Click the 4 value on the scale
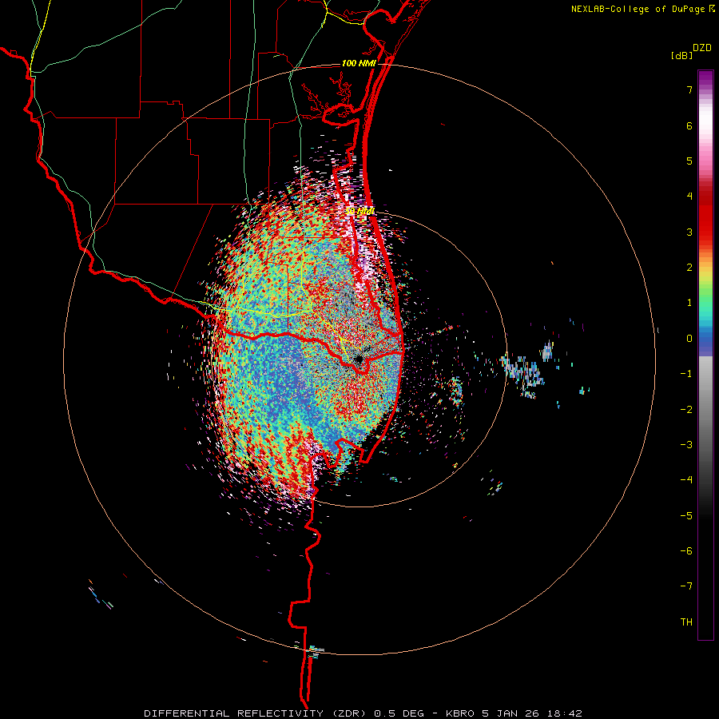Screen dimensions: 719x719 coord(689,197)
